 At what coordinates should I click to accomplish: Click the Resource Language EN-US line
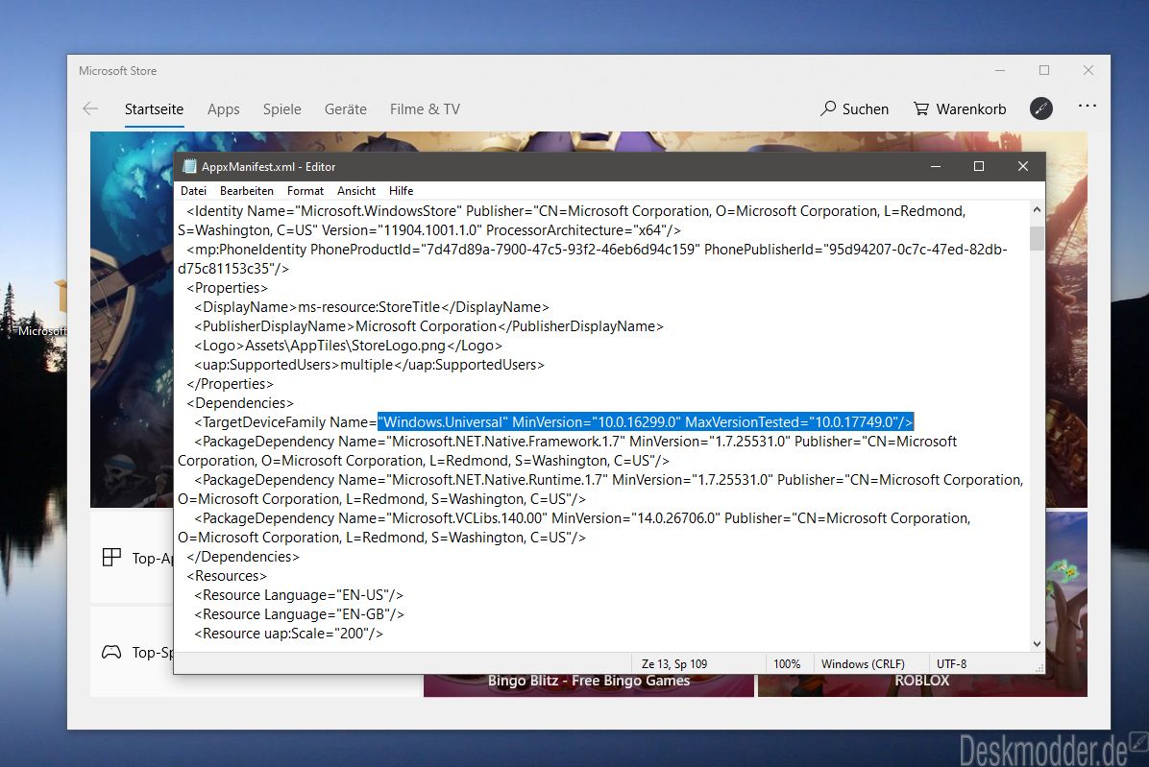coord(298,595)
